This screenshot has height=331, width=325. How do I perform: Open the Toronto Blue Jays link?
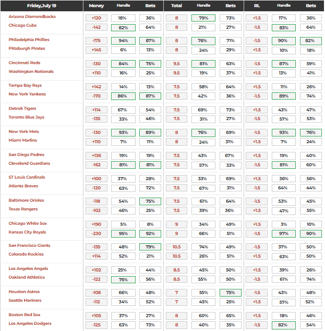pyautogui.click(x=26, y=117)
